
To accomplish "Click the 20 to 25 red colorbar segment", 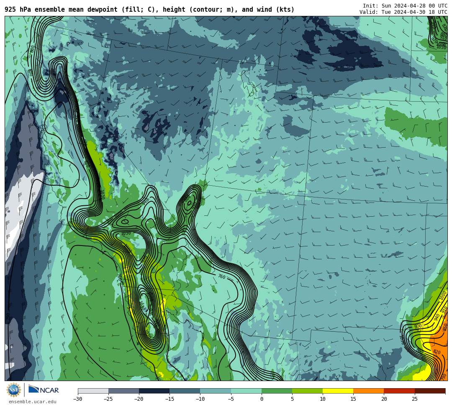I will point(399,391).
